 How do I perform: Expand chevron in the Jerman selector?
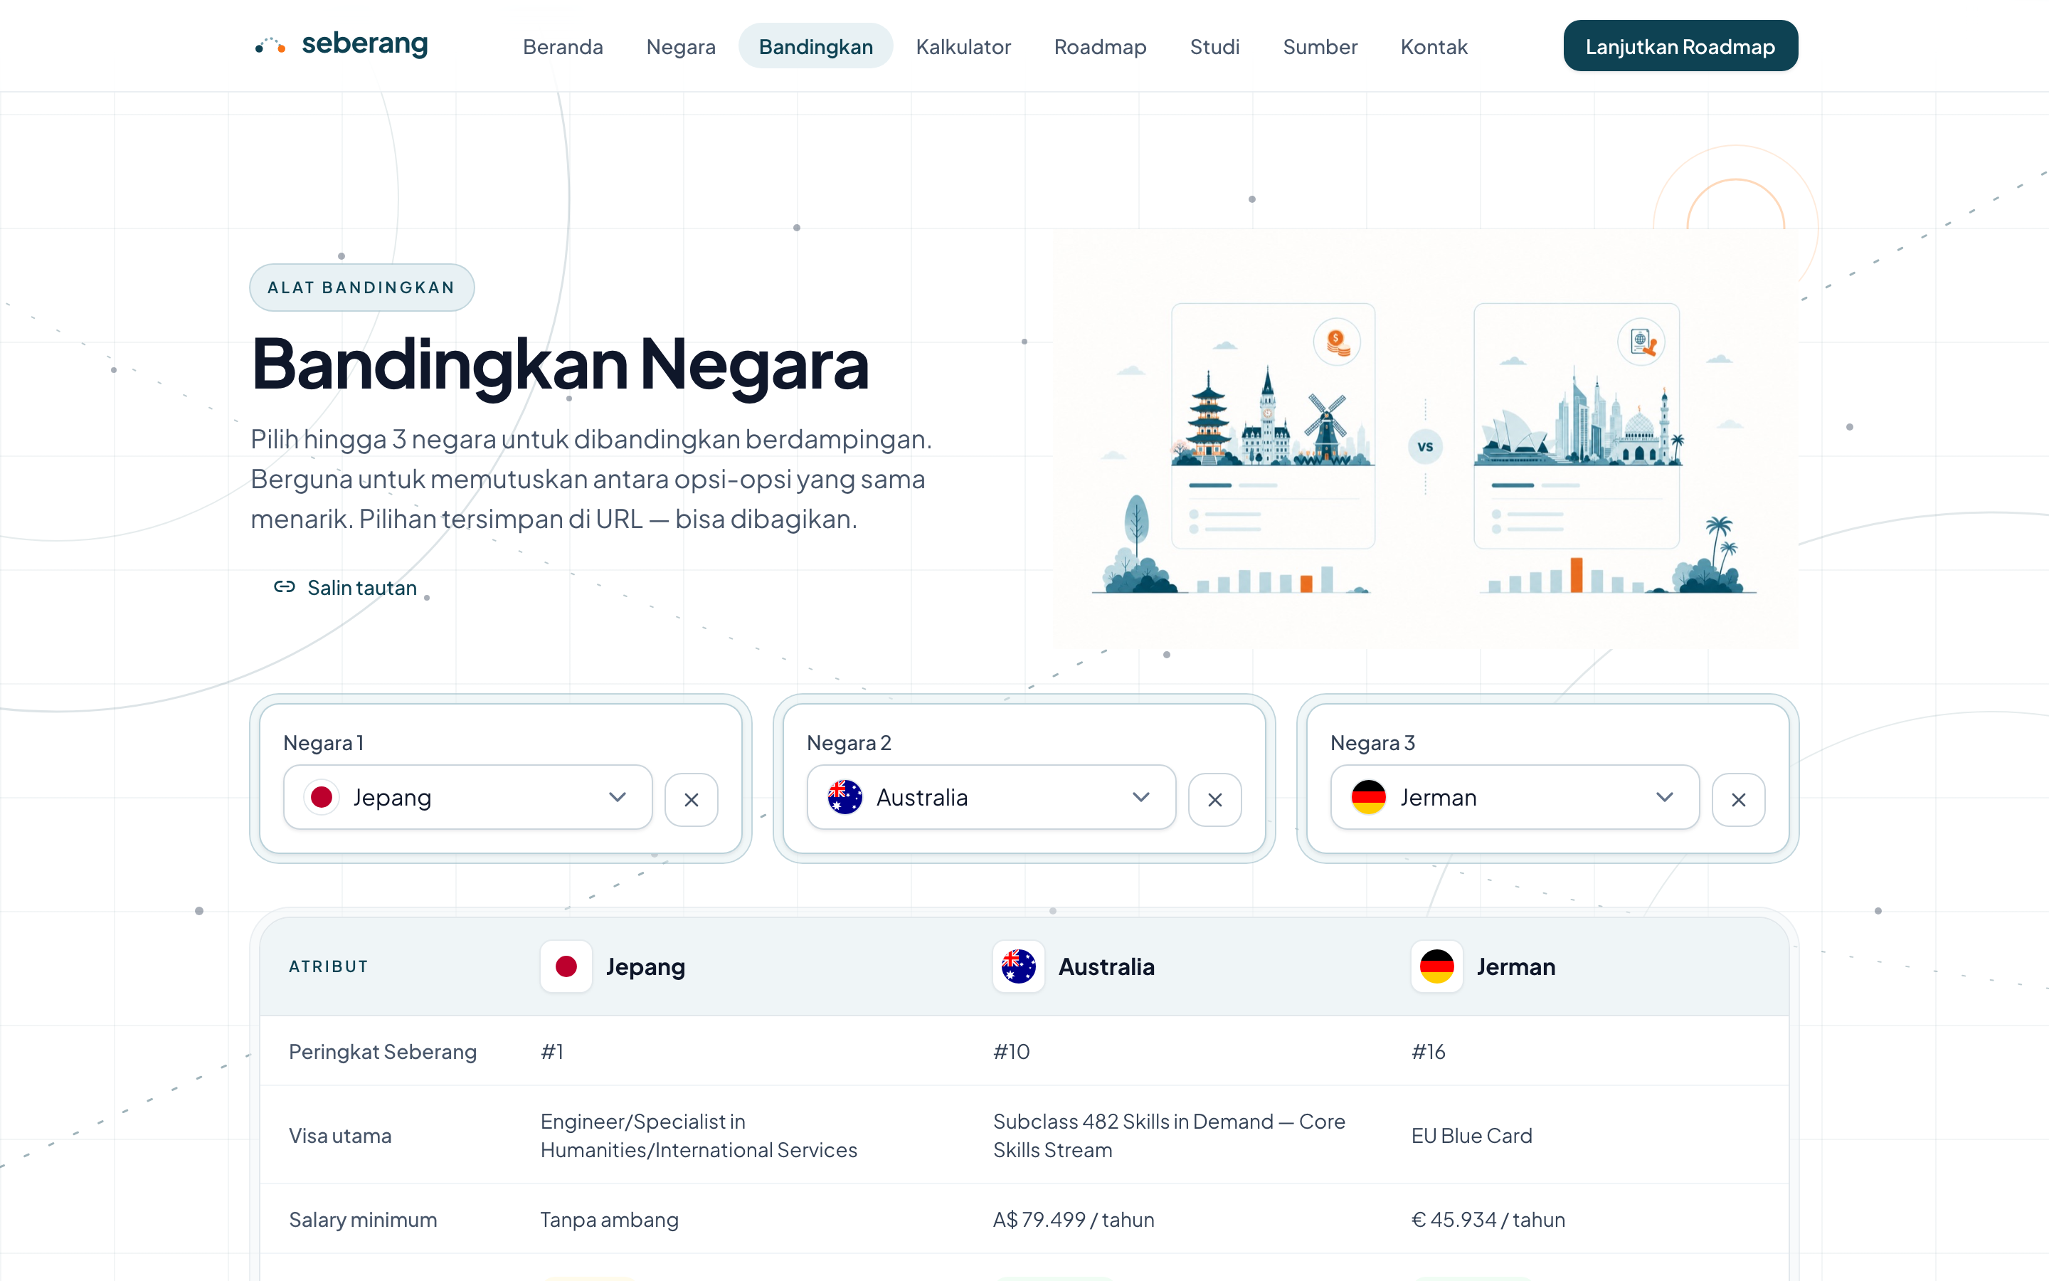1664,797
